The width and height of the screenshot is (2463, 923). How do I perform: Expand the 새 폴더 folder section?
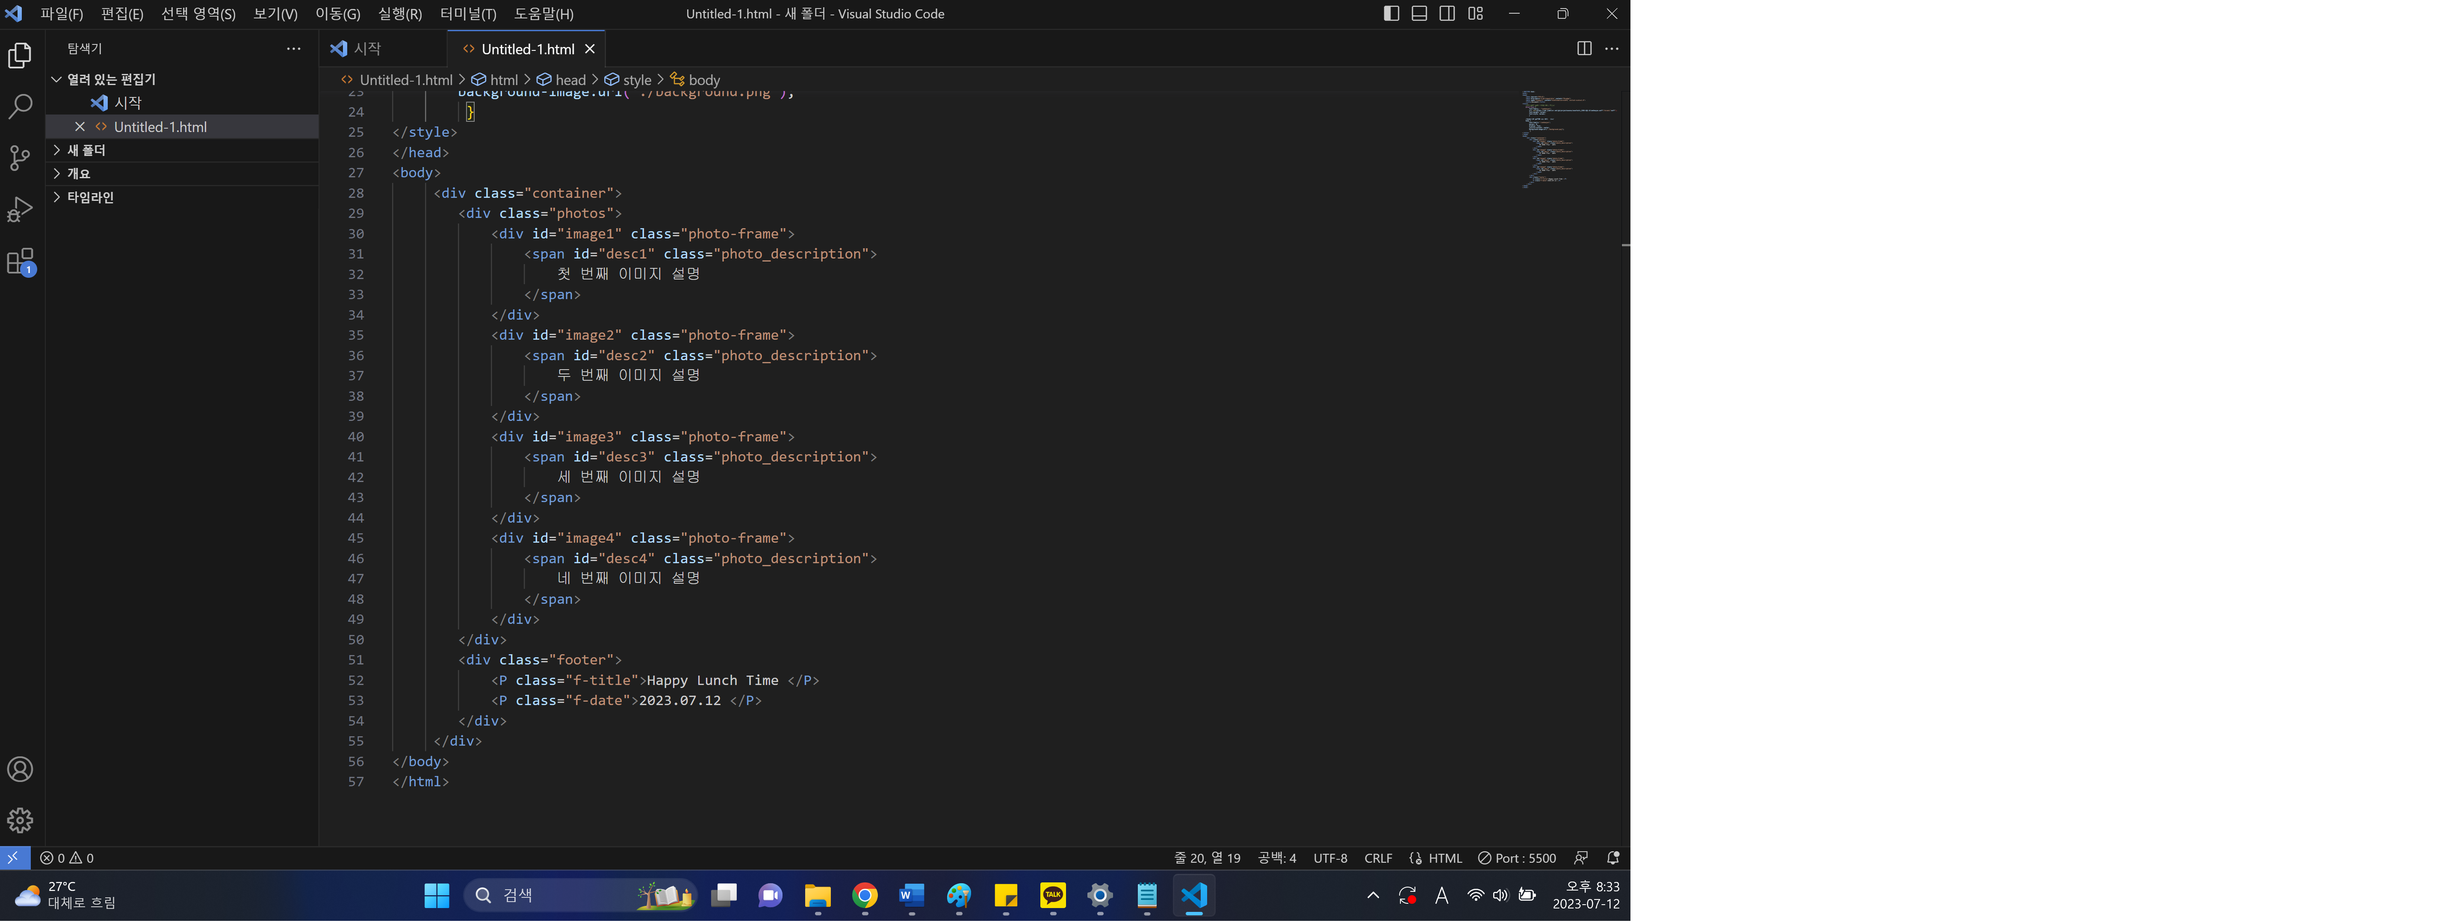point(183,150)
